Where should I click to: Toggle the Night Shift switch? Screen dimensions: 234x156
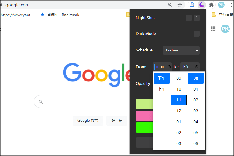click(189, 18)
